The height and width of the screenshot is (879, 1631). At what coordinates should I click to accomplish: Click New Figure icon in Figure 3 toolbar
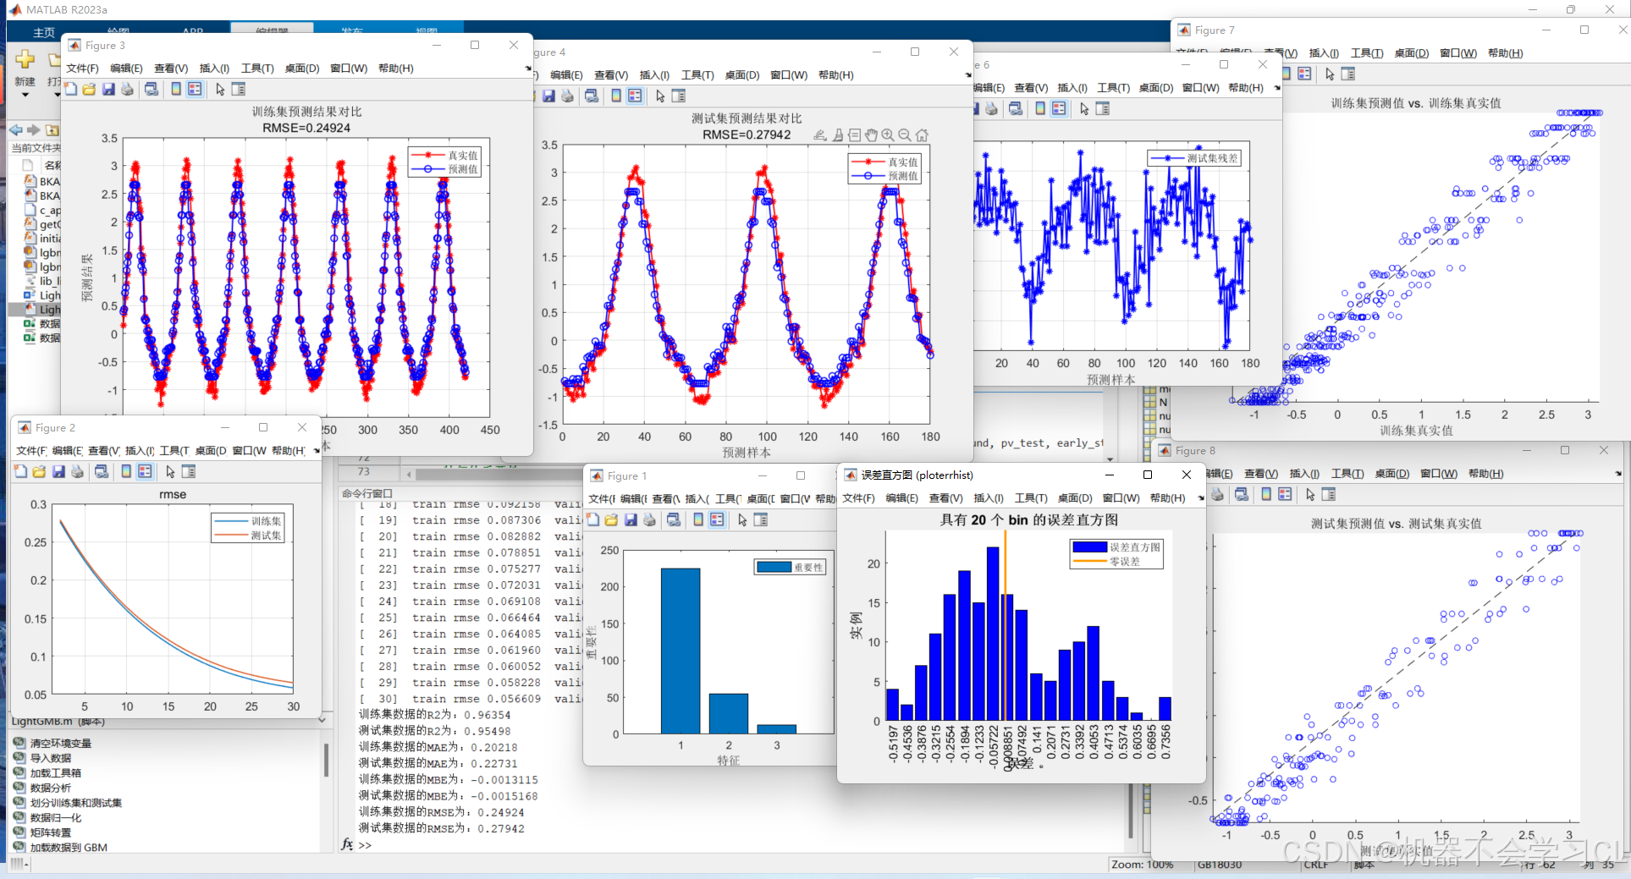point(71,90)
